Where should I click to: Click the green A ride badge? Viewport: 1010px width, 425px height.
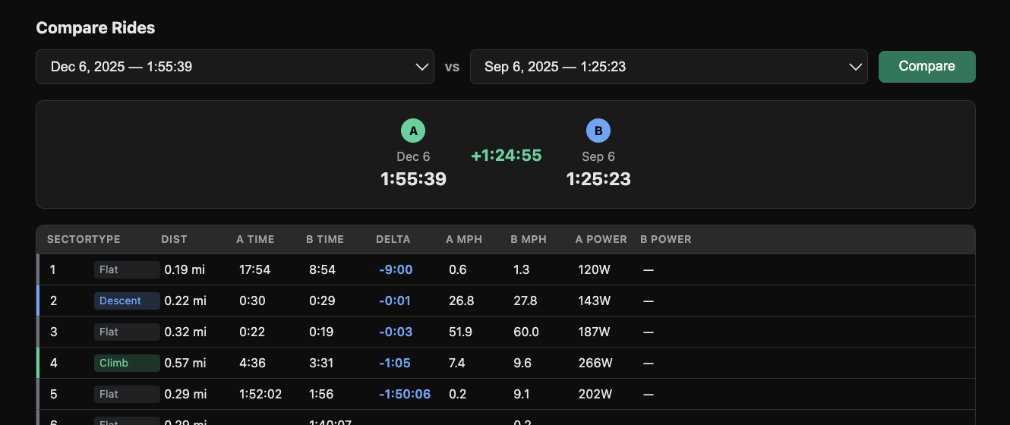coord(413,131)
